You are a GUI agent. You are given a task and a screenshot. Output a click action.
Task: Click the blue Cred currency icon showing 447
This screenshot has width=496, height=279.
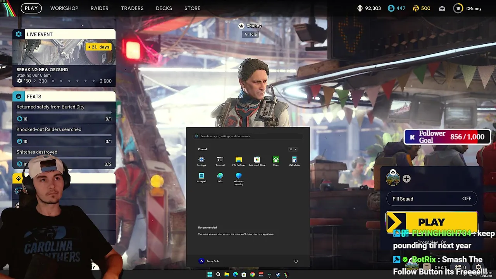point(391,8)
